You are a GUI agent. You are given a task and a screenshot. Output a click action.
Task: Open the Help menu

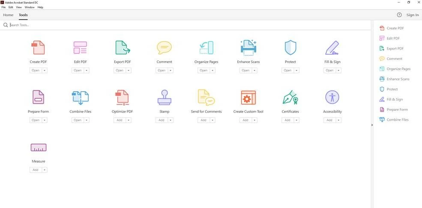pyautogui.click(x=40, y=7)
